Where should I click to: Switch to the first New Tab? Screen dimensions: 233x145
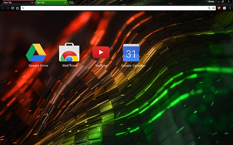point(17,3)
